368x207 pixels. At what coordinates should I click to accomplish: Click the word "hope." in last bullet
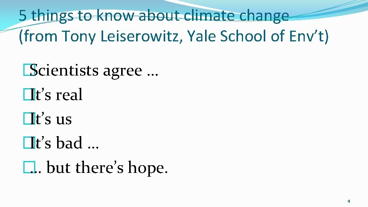tap(148, 168)
